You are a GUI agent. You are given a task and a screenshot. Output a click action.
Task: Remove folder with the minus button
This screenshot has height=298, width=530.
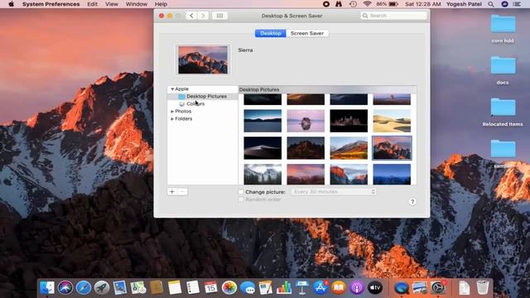coord(182,191)
